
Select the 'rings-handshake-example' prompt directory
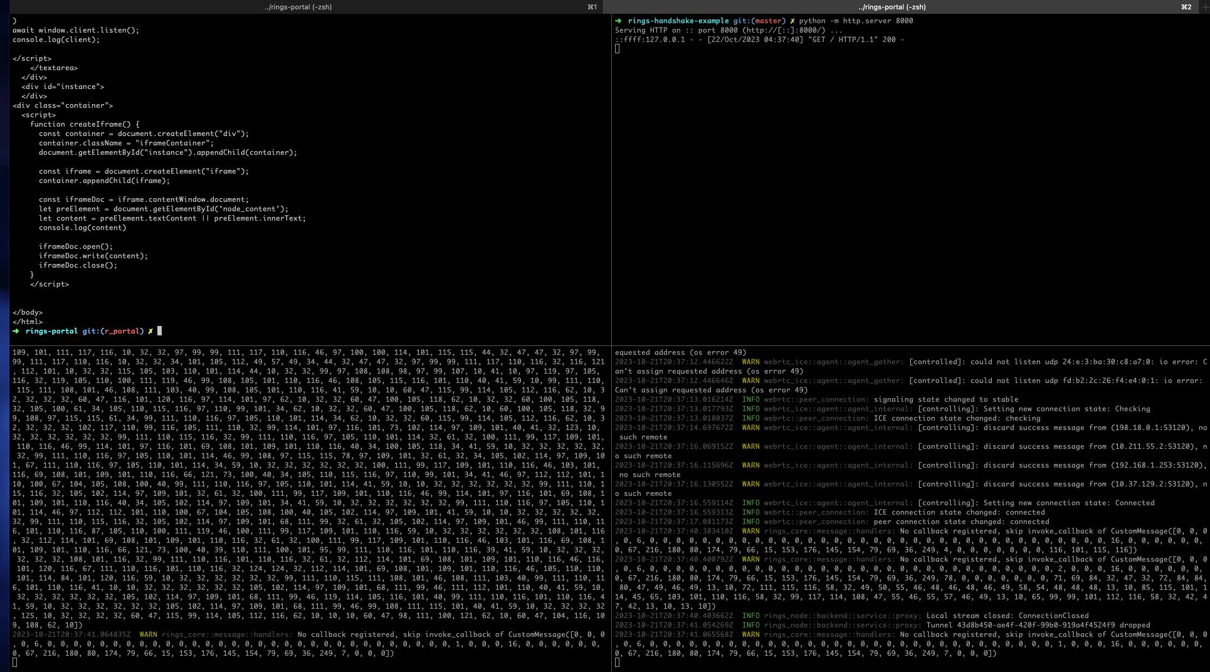[678, 21]
